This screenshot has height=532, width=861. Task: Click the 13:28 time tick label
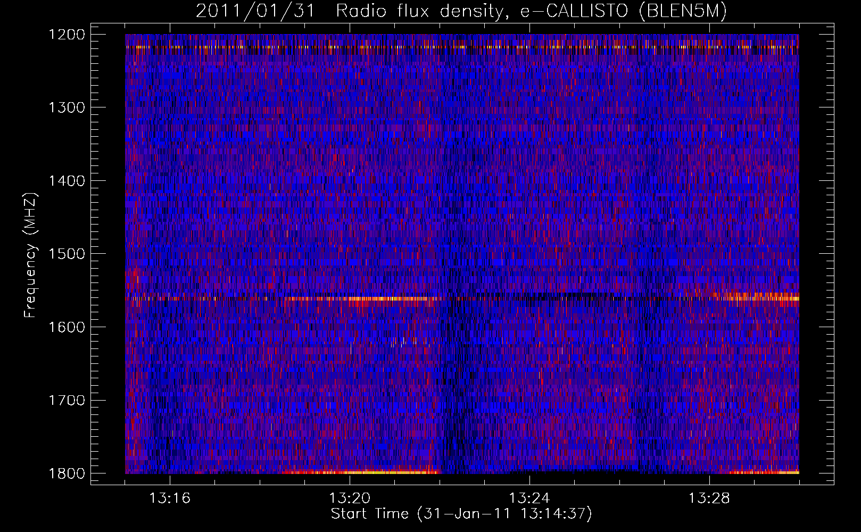pyautogui.click(x=709, y=498)
